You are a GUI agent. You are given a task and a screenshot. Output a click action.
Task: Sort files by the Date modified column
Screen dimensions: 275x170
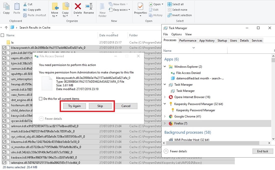pos(109,35)
